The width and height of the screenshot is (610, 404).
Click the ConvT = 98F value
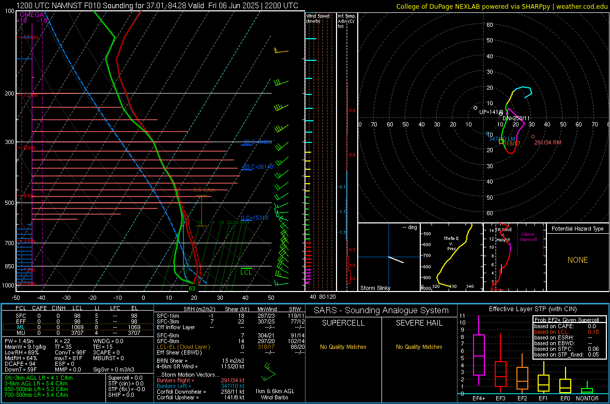[x=70, y=353]
